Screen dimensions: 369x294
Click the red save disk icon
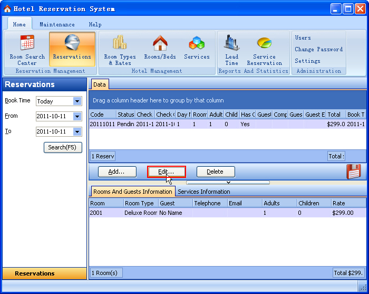pyautogui.click(x=353, y=172)
